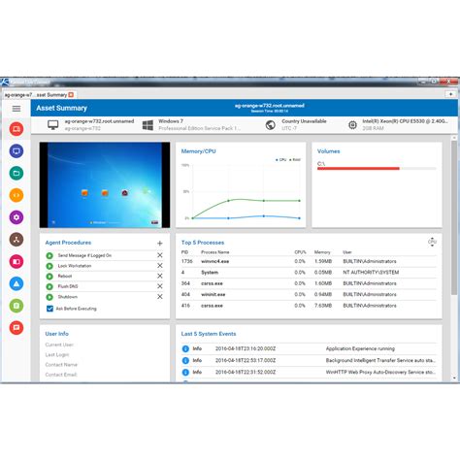Select the winvnc4.exe process row
The width and height of the screenshot is (460, 460).
click(309, 261)
